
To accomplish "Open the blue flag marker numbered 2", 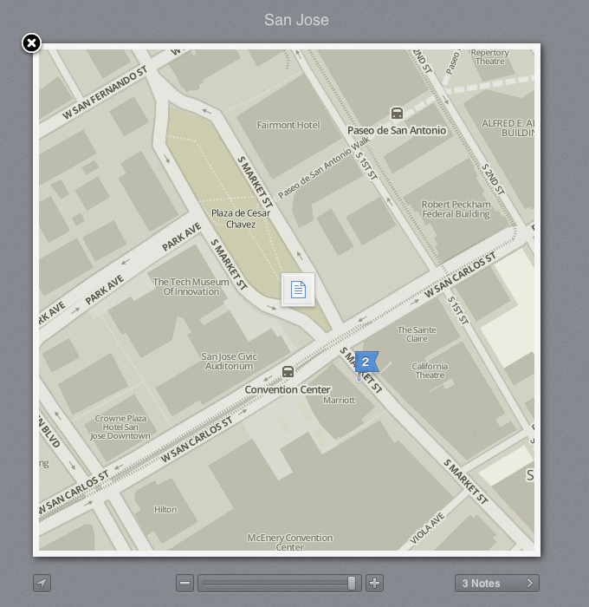I will click(x=366, y=362).
